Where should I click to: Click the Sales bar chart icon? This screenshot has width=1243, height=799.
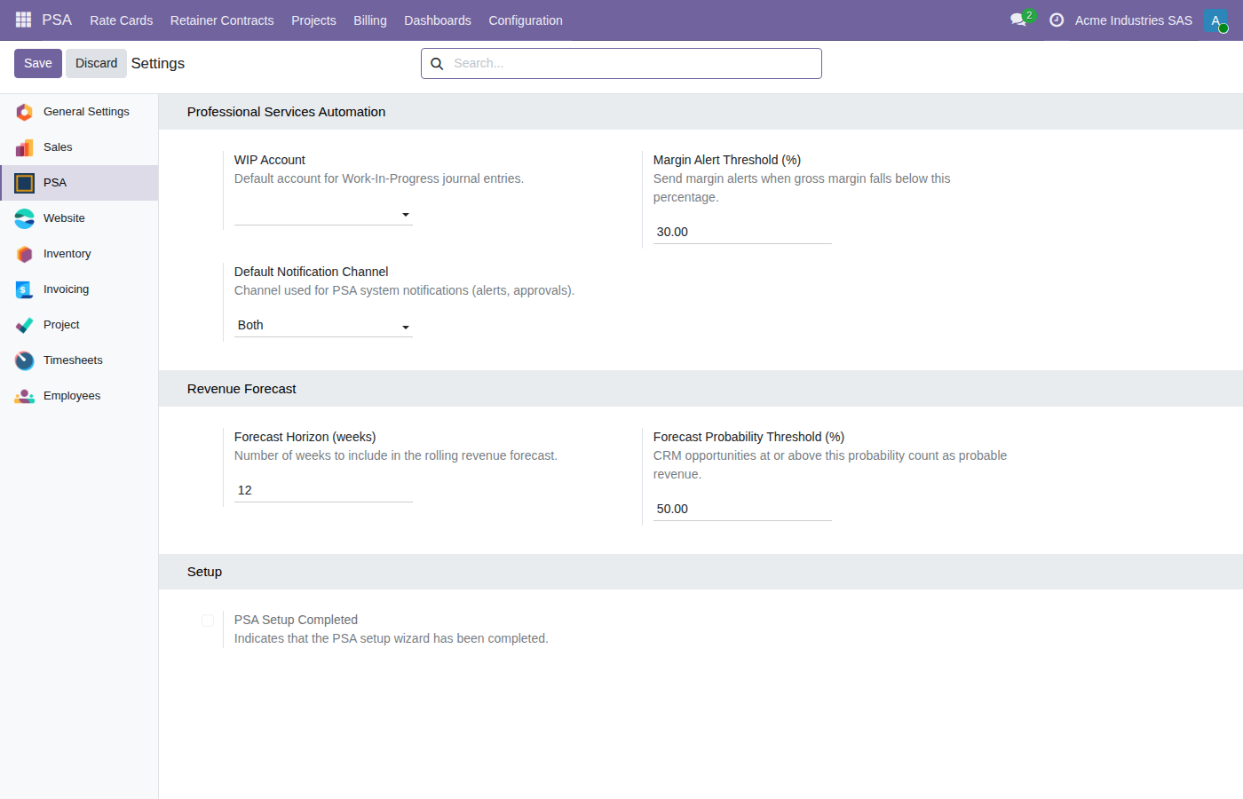point(25,147)
